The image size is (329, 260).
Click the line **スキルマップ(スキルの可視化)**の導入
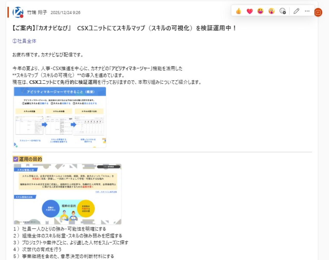click(68, 75)
